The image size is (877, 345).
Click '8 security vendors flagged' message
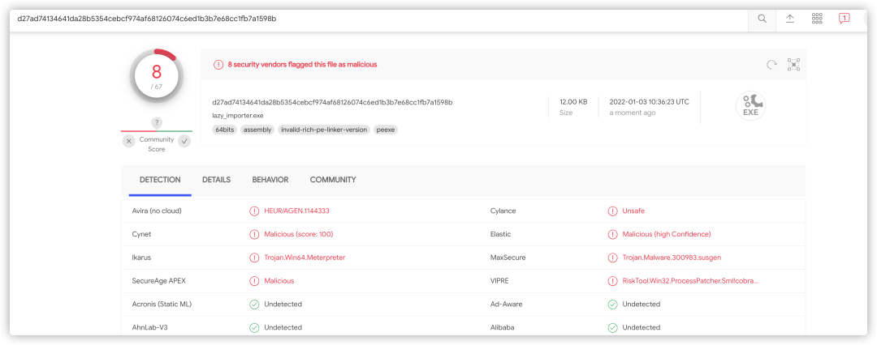[x=302, y=65]
